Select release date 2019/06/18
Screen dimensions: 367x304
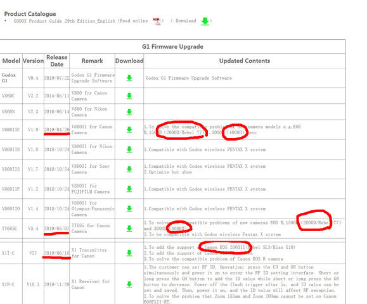point(56,253)
